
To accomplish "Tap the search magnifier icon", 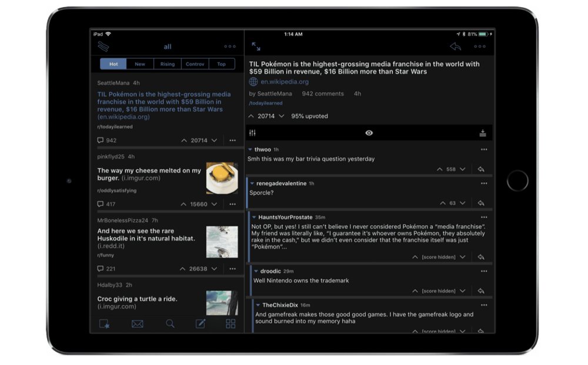I will pyautogui.click(x=171, y=323).
